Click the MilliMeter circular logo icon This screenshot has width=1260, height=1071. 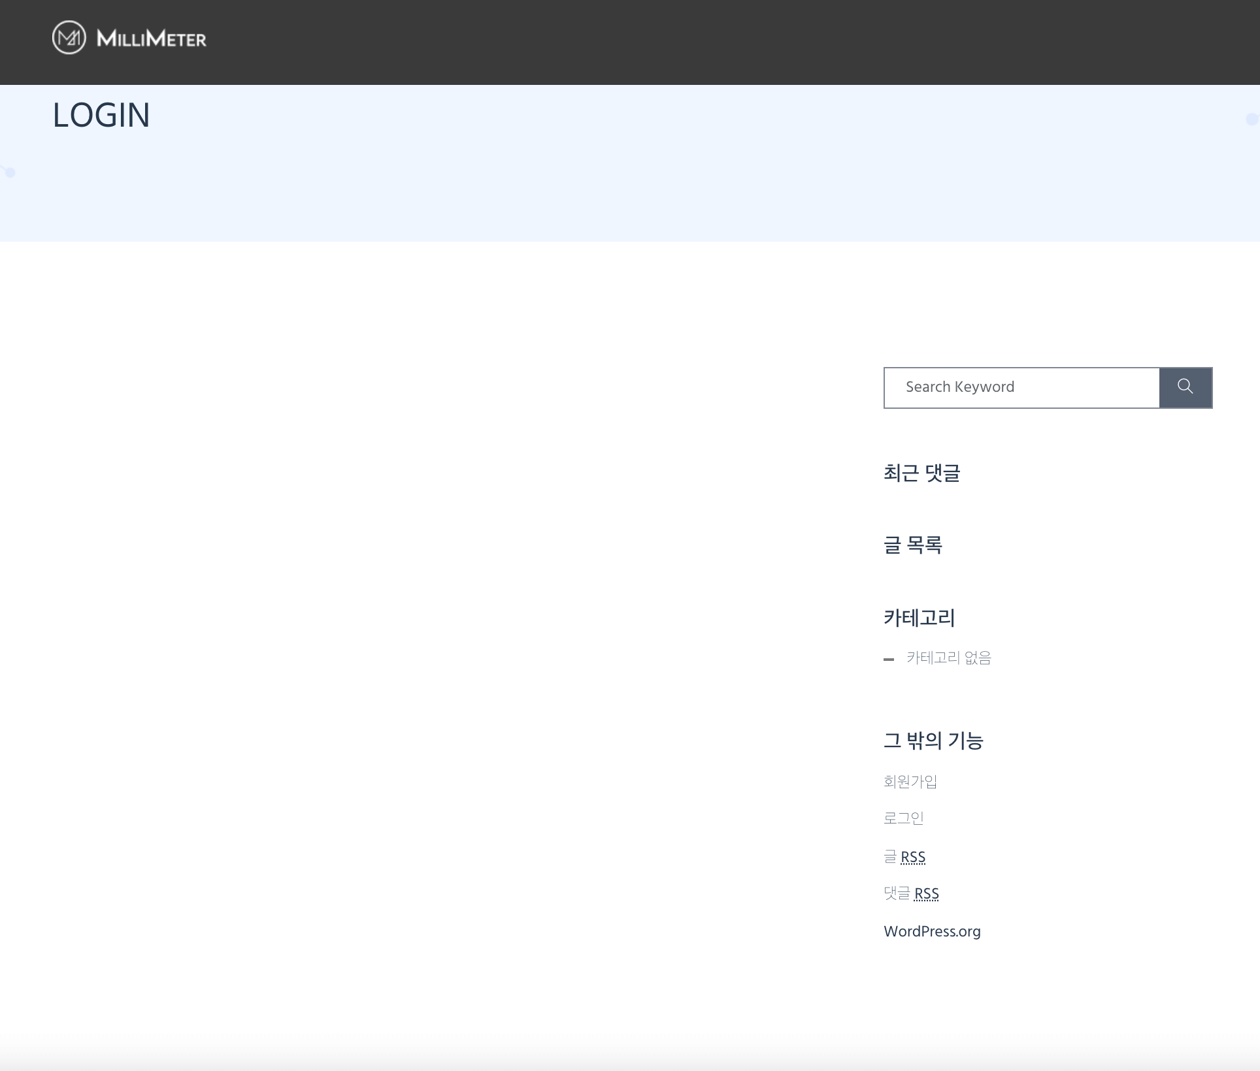(69, 38)
